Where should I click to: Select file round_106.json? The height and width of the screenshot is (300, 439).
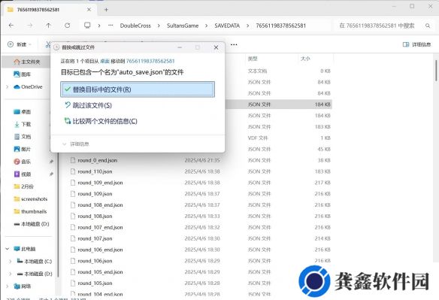pos(95,261)
